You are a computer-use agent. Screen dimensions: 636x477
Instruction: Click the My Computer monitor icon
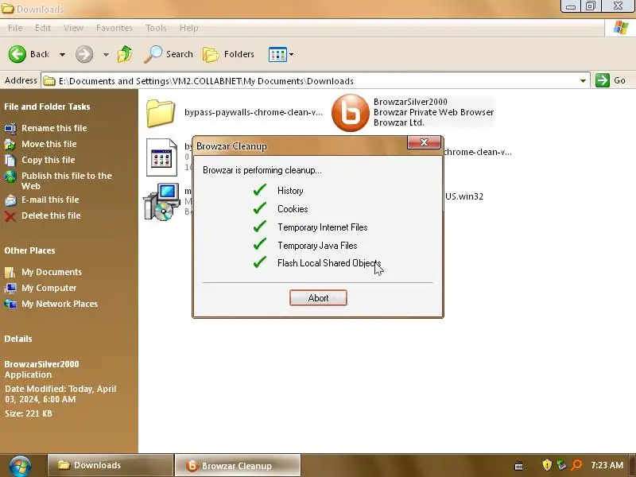point(10,289)
